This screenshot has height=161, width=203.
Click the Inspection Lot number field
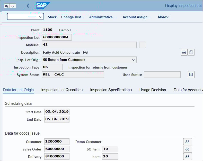click(x=57, y=37)
